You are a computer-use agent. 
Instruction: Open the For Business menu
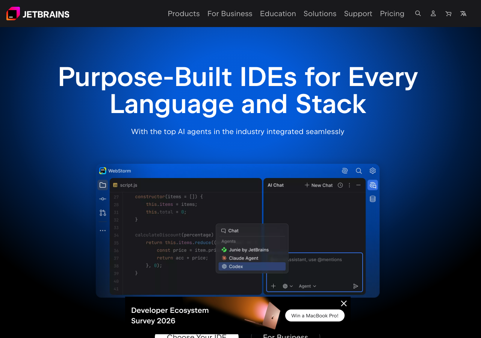[230, 14]
